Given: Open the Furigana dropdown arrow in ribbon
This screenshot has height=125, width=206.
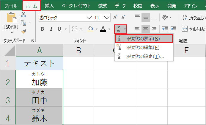Looking at the screenshot, I should 125,29.
